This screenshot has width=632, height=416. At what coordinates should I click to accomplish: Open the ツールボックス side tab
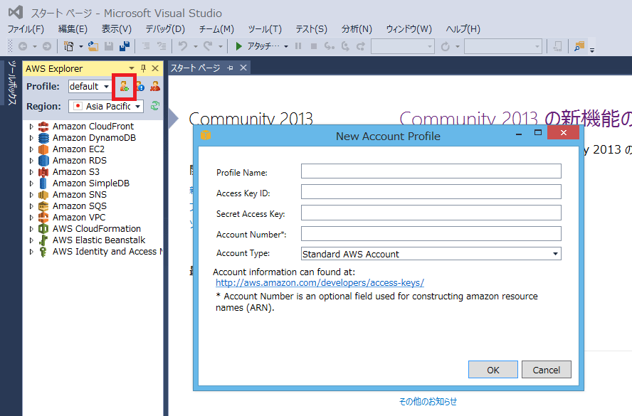tap(12, 82)
